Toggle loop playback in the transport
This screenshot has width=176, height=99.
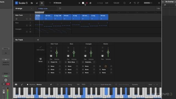[90, 3]
